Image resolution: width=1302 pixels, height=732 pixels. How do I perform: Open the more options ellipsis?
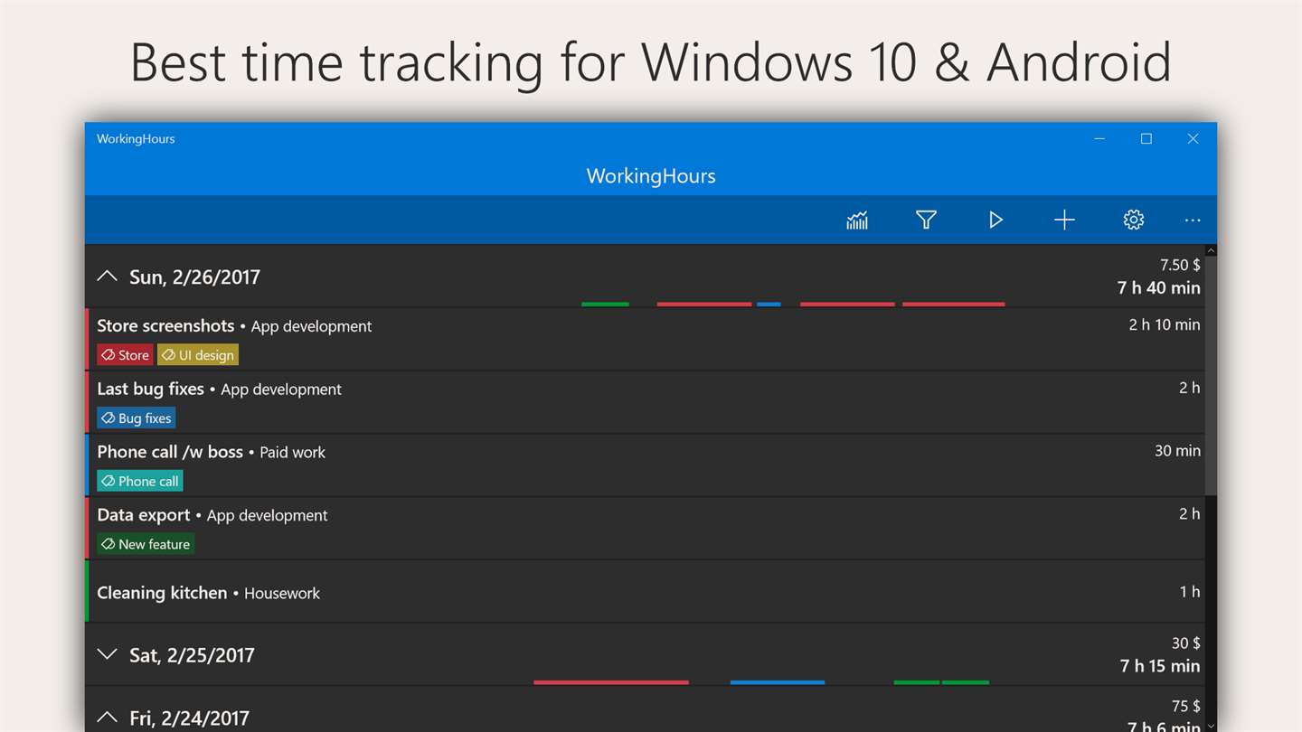pyautogui.click(x=1193, y=220)
